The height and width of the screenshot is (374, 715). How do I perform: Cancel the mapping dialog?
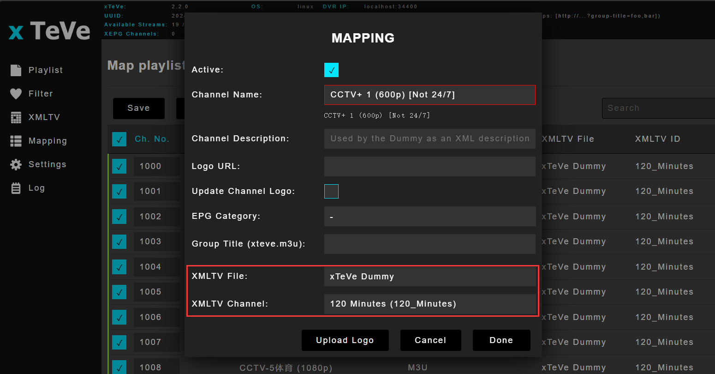click(430, 340)
